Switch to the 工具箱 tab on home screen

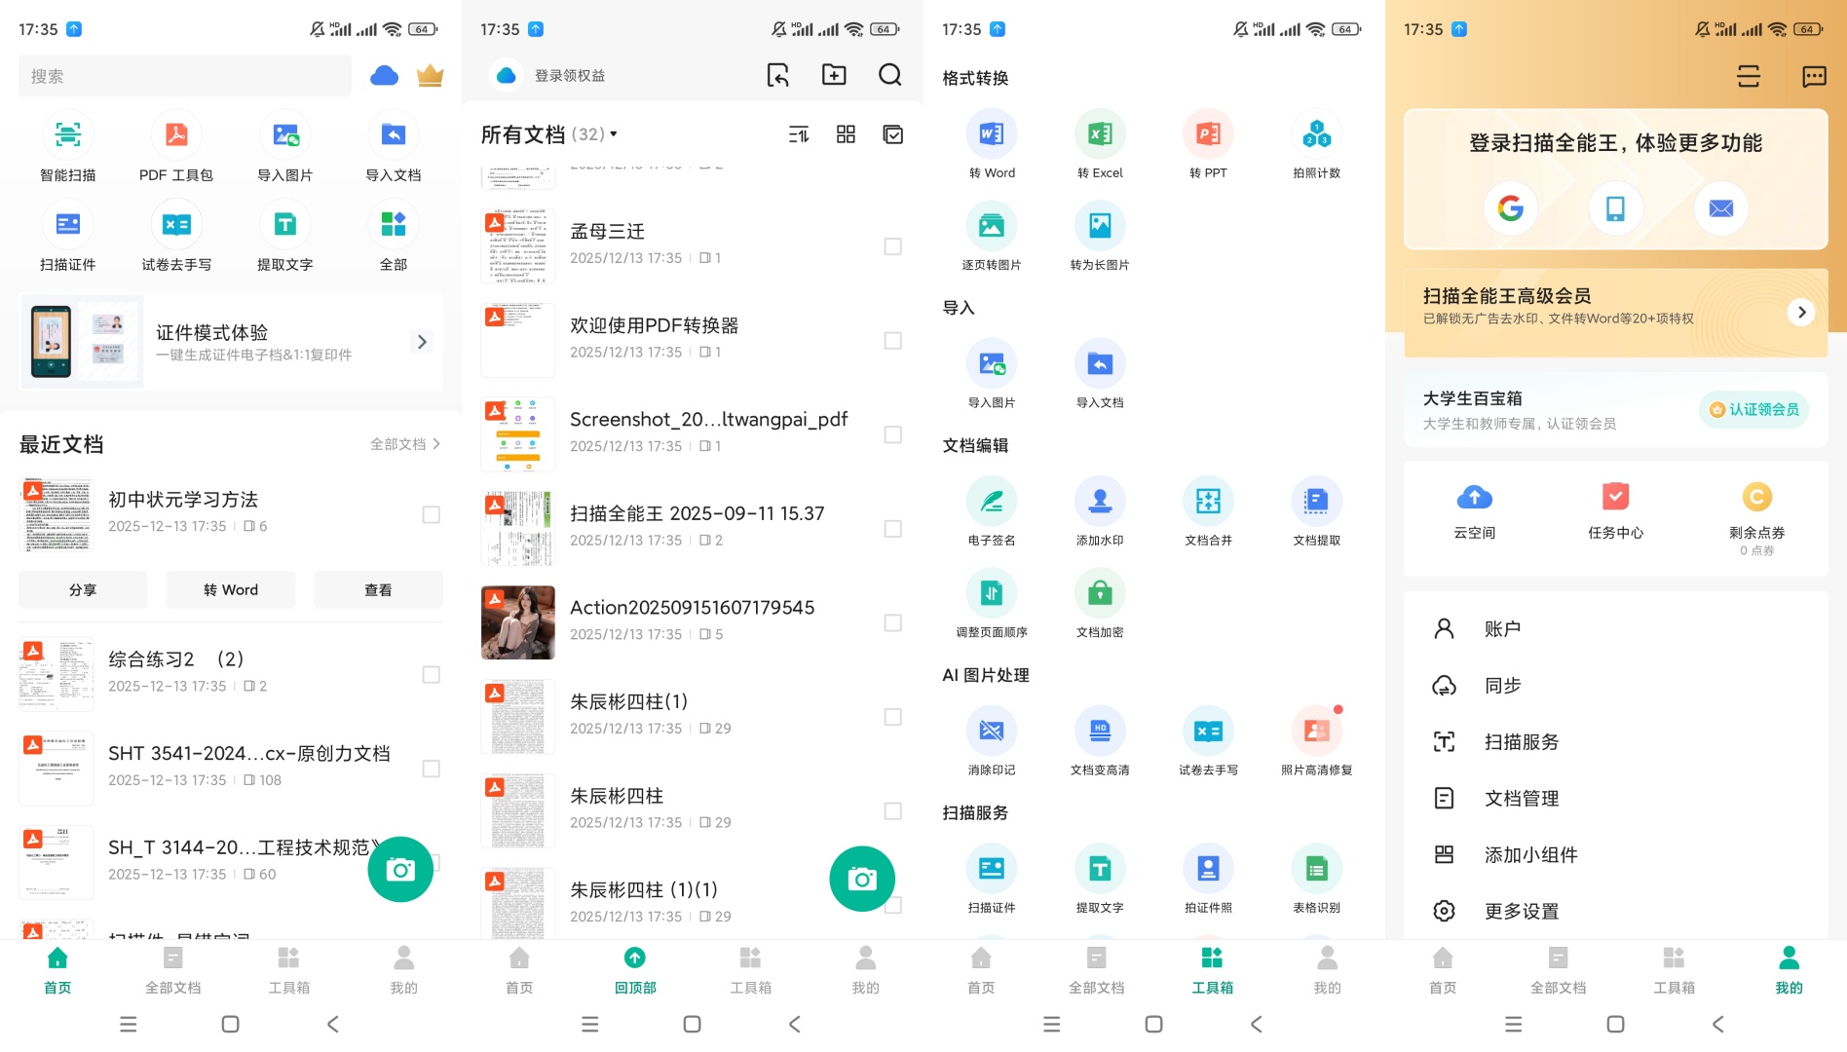point(288,969)
